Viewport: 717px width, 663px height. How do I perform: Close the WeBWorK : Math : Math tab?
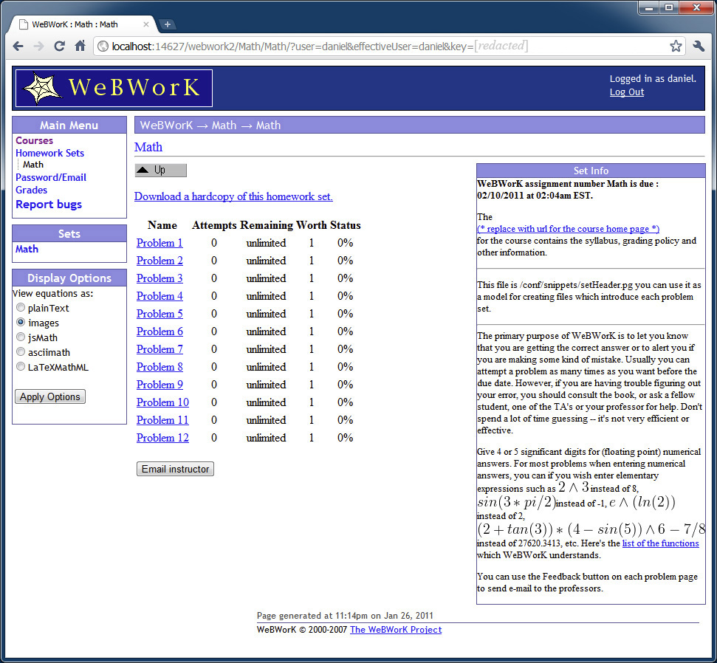(x=146, y=24)
